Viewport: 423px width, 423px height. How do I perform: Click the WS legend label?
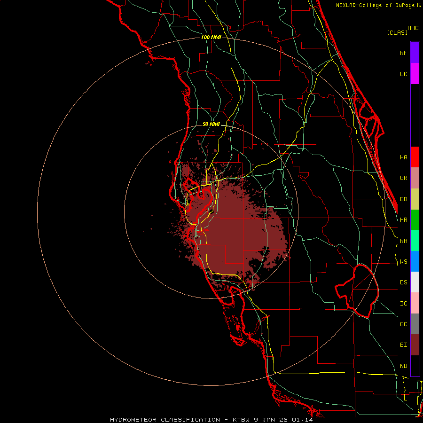pyautogui.click(x=403, y=262)
